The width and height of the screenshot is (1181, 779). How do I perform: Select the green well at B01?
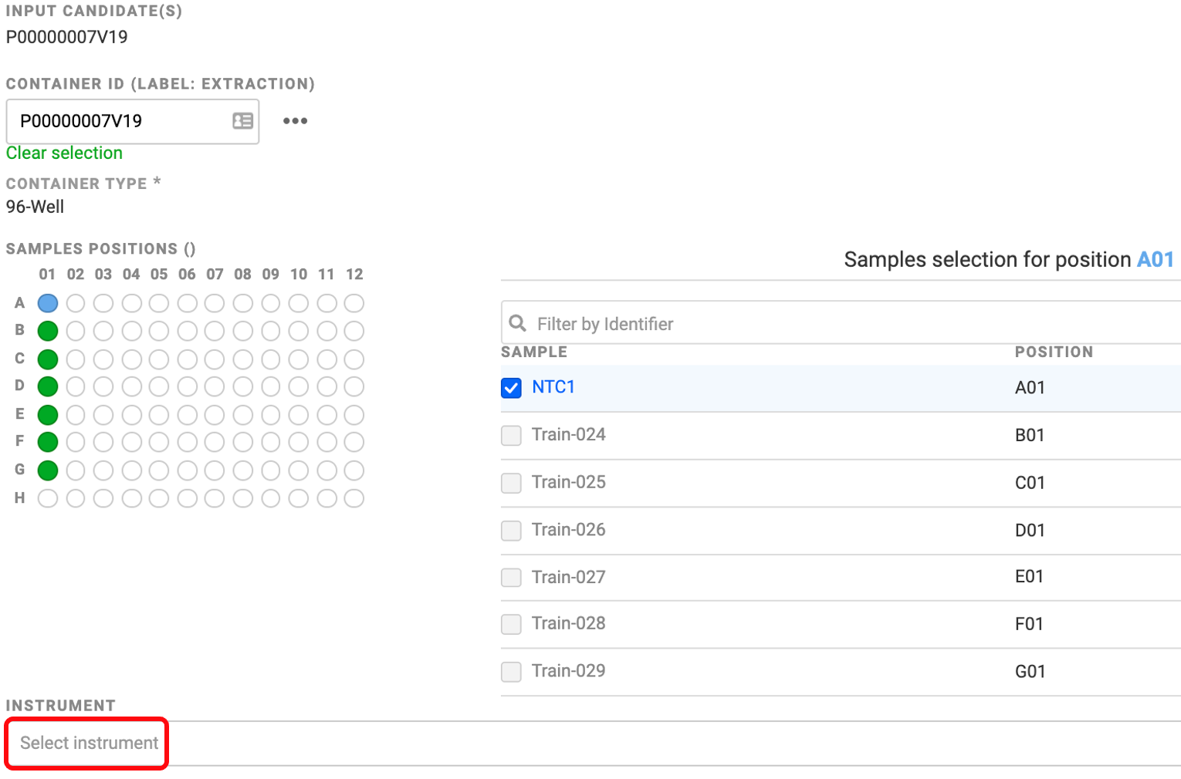[x=48, y=331]
